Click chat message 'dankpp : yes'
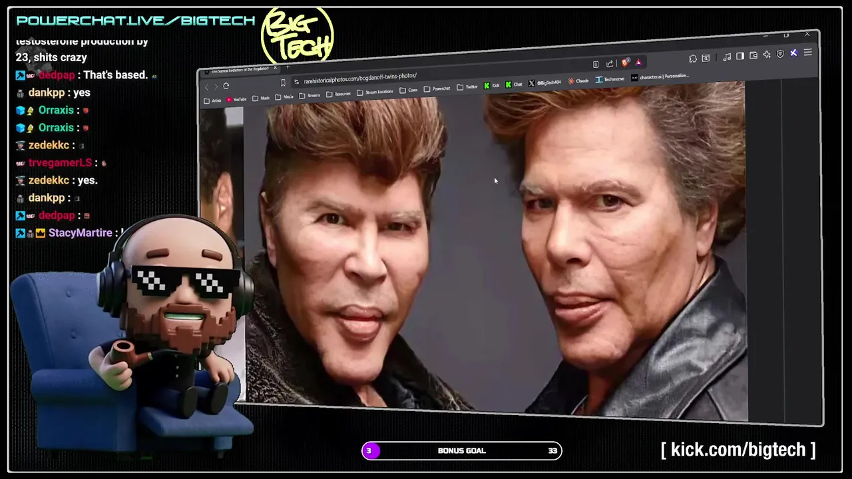Image resolution: width=852 pixels, height=479 pixels. click(x=53, y=92)
